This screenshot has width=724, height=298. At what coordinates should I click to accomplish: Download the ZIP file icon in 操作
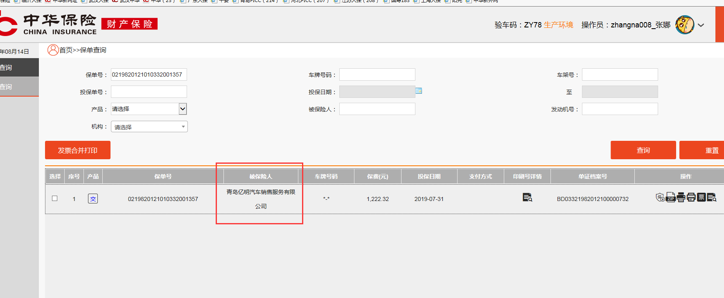click(x=670, y=197)
